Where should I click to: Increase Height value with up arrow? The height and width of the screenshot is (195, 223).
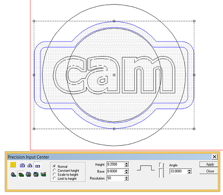click(x=126, y=163)
